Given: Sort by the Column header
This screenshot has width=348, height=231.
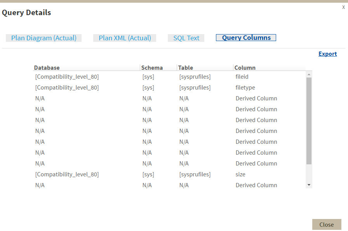Looking at the screenshot, I should click(x=245, y=67).
